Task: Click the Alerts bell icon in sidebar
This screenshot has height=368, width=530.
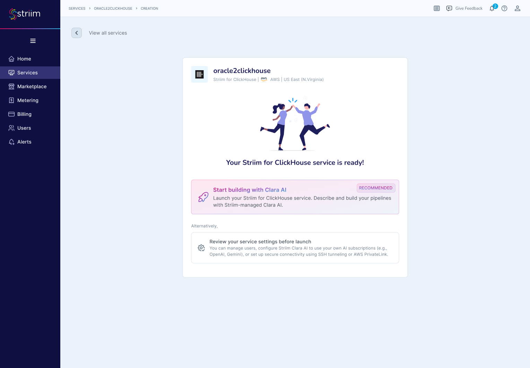Action: tap(11, 142)
